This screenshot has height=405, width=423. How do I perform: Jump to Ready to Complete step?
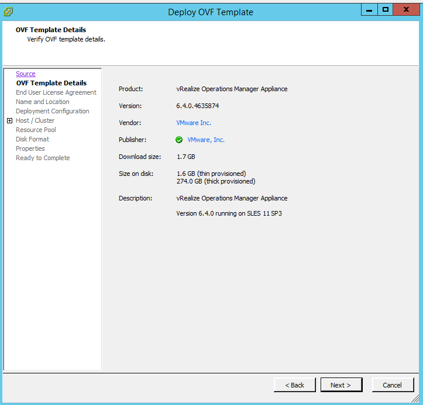click(x=43, y=158)
